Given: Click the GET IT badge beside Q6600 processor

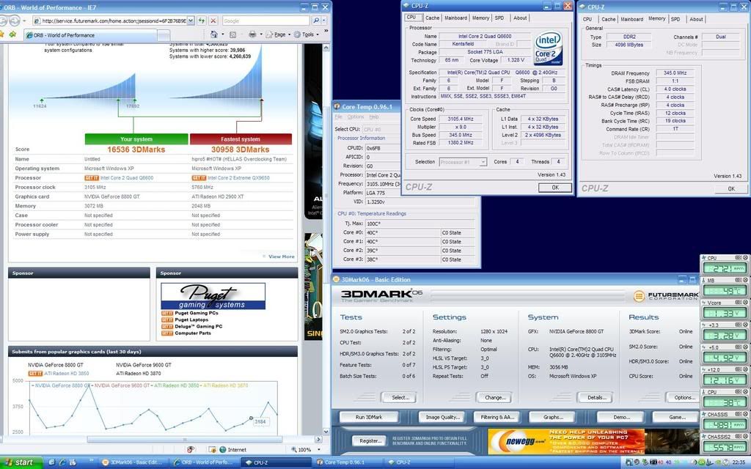Looking at the screenshot, I should [92, 177].
